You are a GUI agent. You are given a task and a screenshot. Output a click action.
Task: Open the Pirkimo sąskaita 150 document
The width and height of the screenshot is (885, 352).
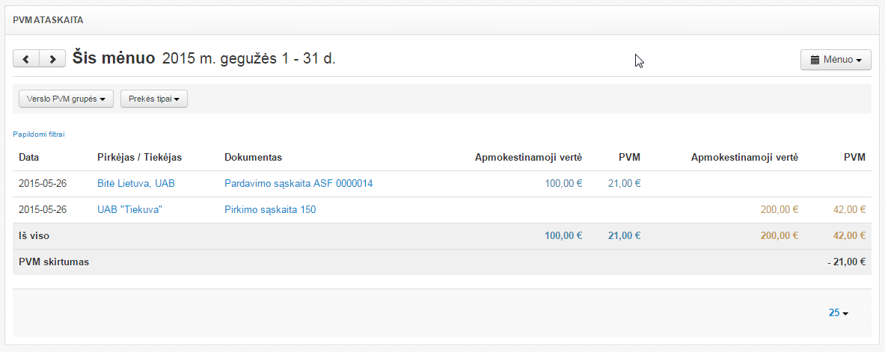point(270,210)
